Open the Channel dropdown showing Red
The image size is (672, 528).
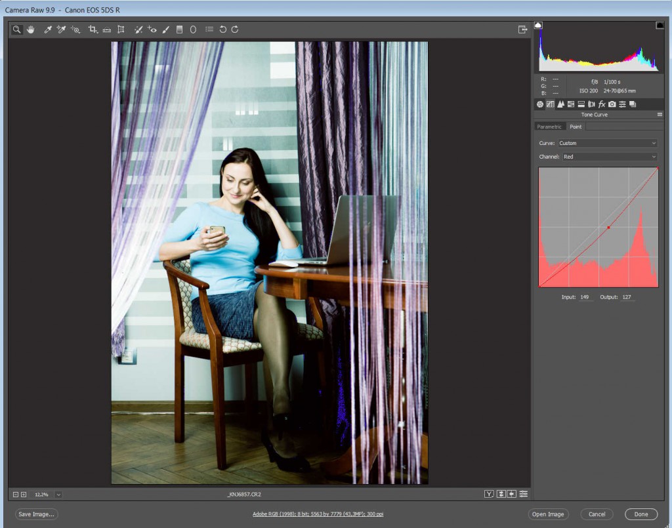pyautogui.click(x=606, y=157)
